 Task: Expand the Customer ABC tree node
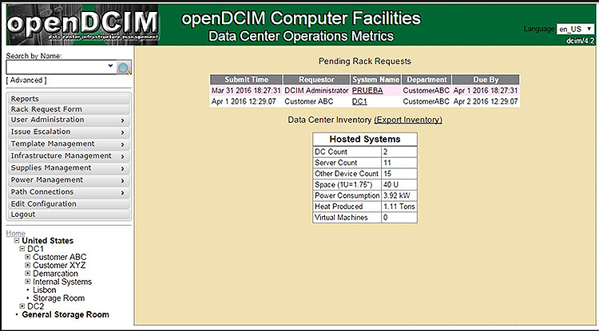(27, 257)
